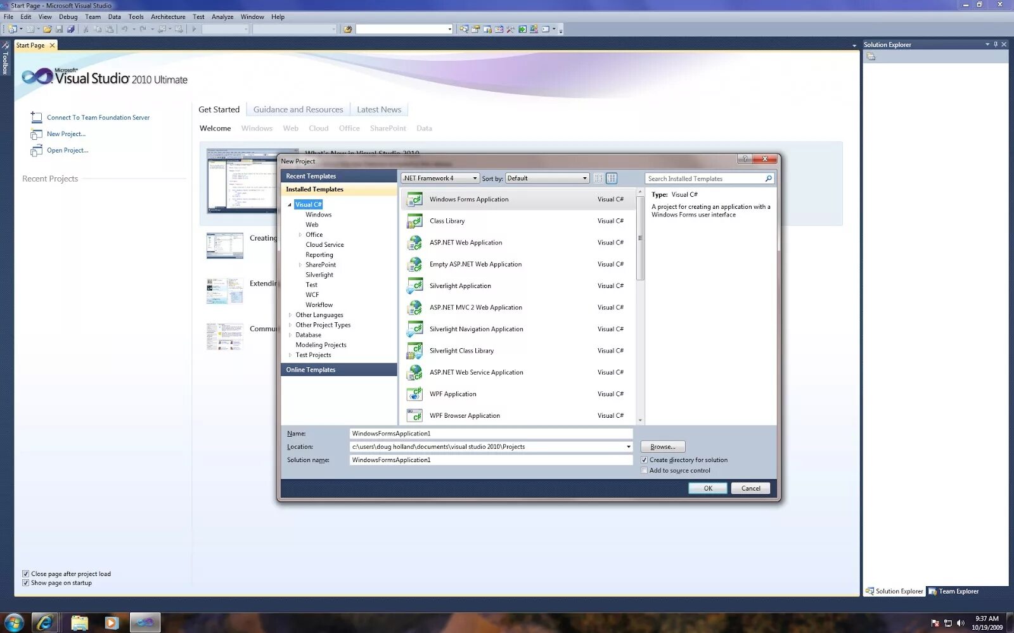Click the Find in Files toolbar icon
1014x633 pixels.
pos(347,29)
